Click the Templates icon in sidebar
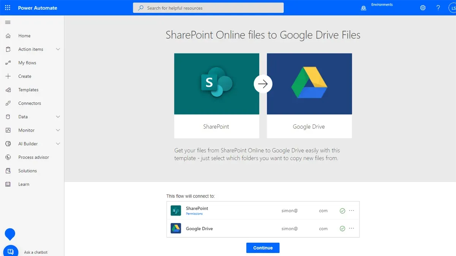This screenshot has height=256, width=456. 8,90
